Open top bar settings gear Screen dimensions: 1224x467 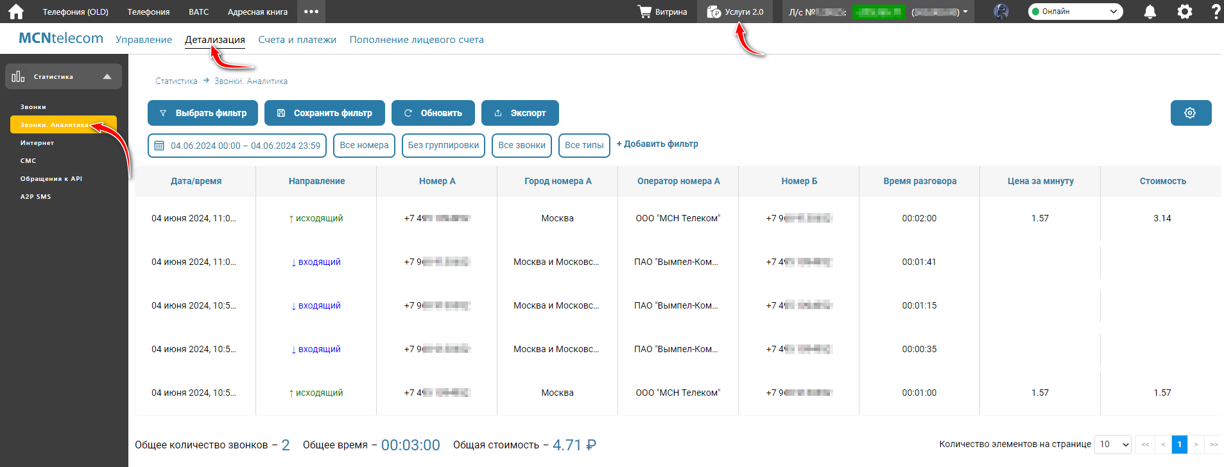click(1185, 12)
